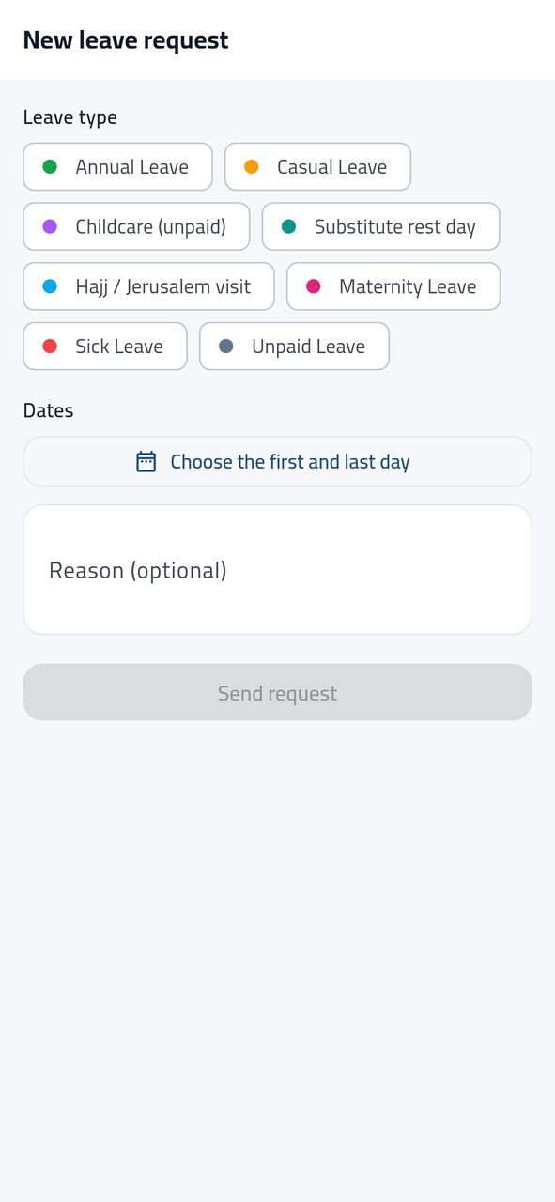Select the Unpaid Leave option
Image resolution: width=555 pixels, height=1202 pixels.
pos(294,347)
